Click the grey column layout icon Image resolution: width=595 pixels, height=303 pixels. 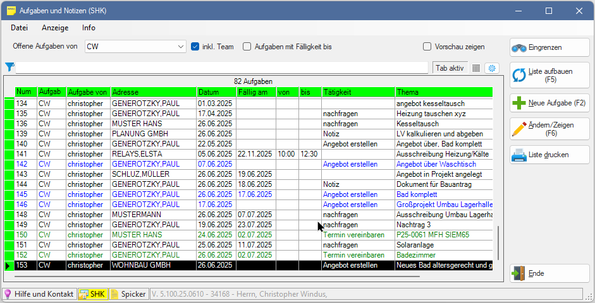(476, 68)
